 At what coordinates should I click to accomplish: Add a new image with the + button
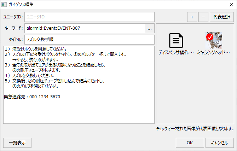tap(192, 17)
